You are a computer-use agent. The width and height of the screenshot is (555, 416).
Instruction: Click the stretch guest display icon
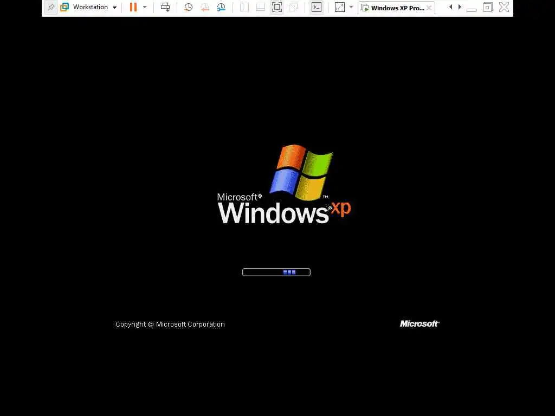tap(340, 7)
